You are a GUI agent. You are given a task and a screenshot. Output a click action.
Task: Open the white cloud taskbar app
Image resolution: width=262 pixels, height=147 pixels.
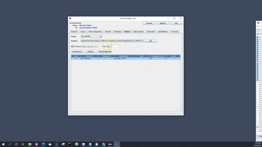(x=50, y=144)
